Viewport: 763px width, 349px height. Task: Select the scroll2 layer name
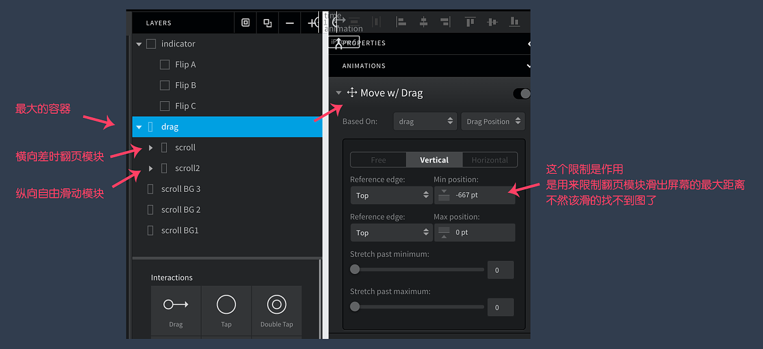click(188, 168)
